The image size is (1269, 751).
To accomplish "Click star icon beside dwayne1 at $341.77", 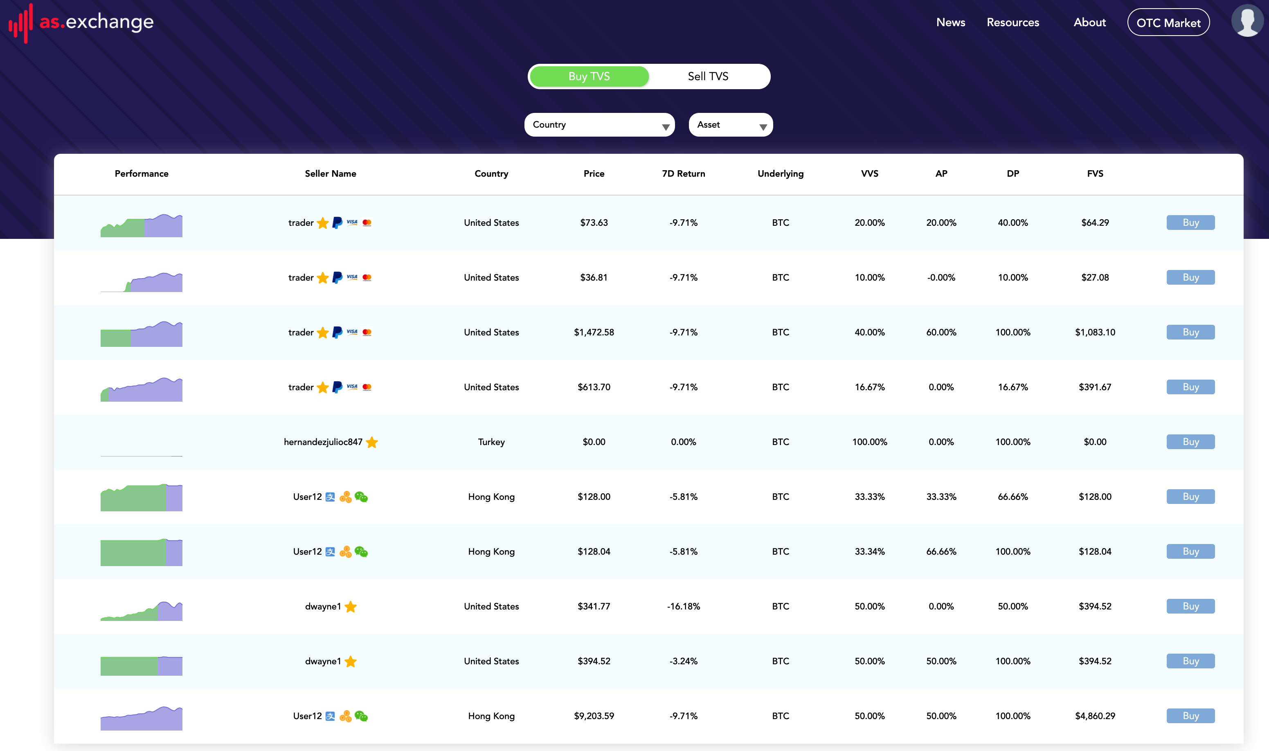I will pos(351,607).
